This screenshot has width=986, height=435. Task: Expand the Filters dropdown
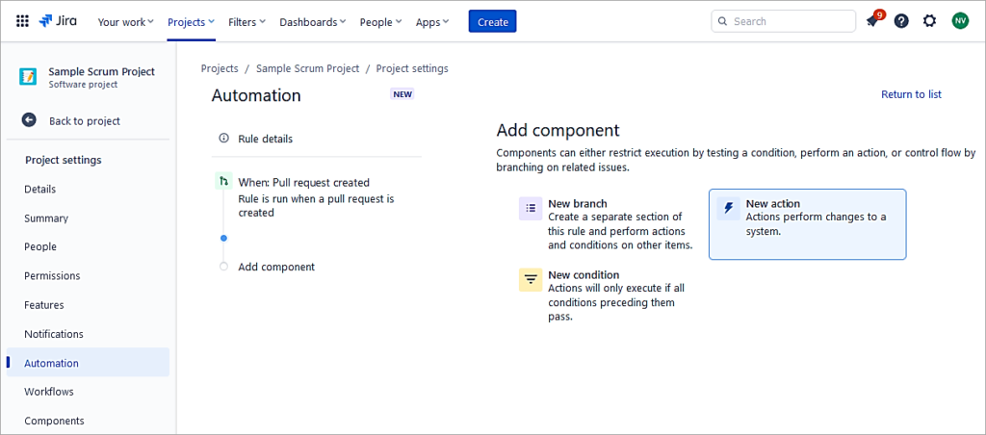tap(248, 22)
